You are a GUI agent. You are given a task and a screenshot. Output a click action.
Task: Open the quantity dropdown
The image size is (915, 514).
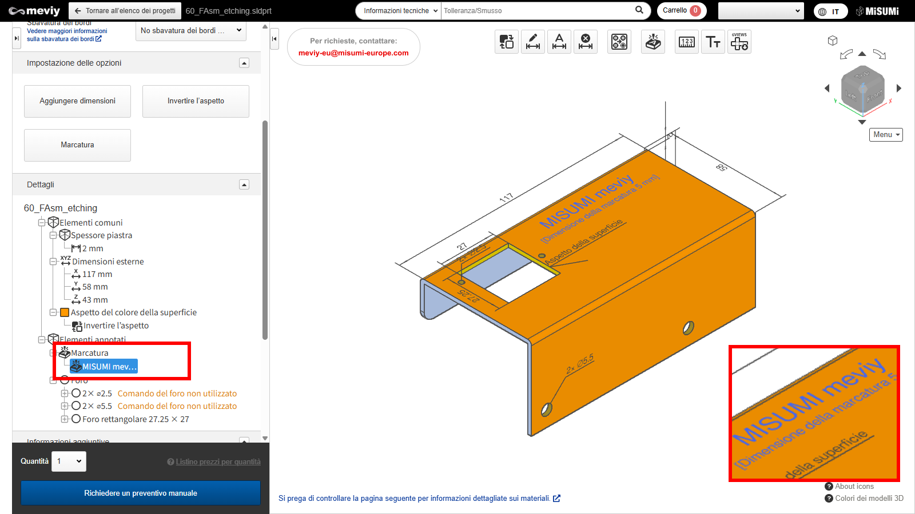[x=69, y=461]
